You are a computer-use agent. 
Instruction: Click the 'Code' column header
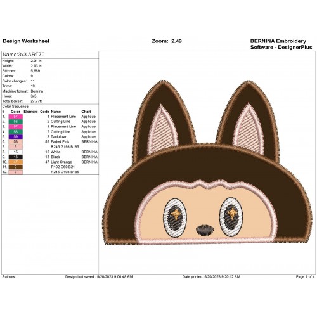tap(44, 112)
